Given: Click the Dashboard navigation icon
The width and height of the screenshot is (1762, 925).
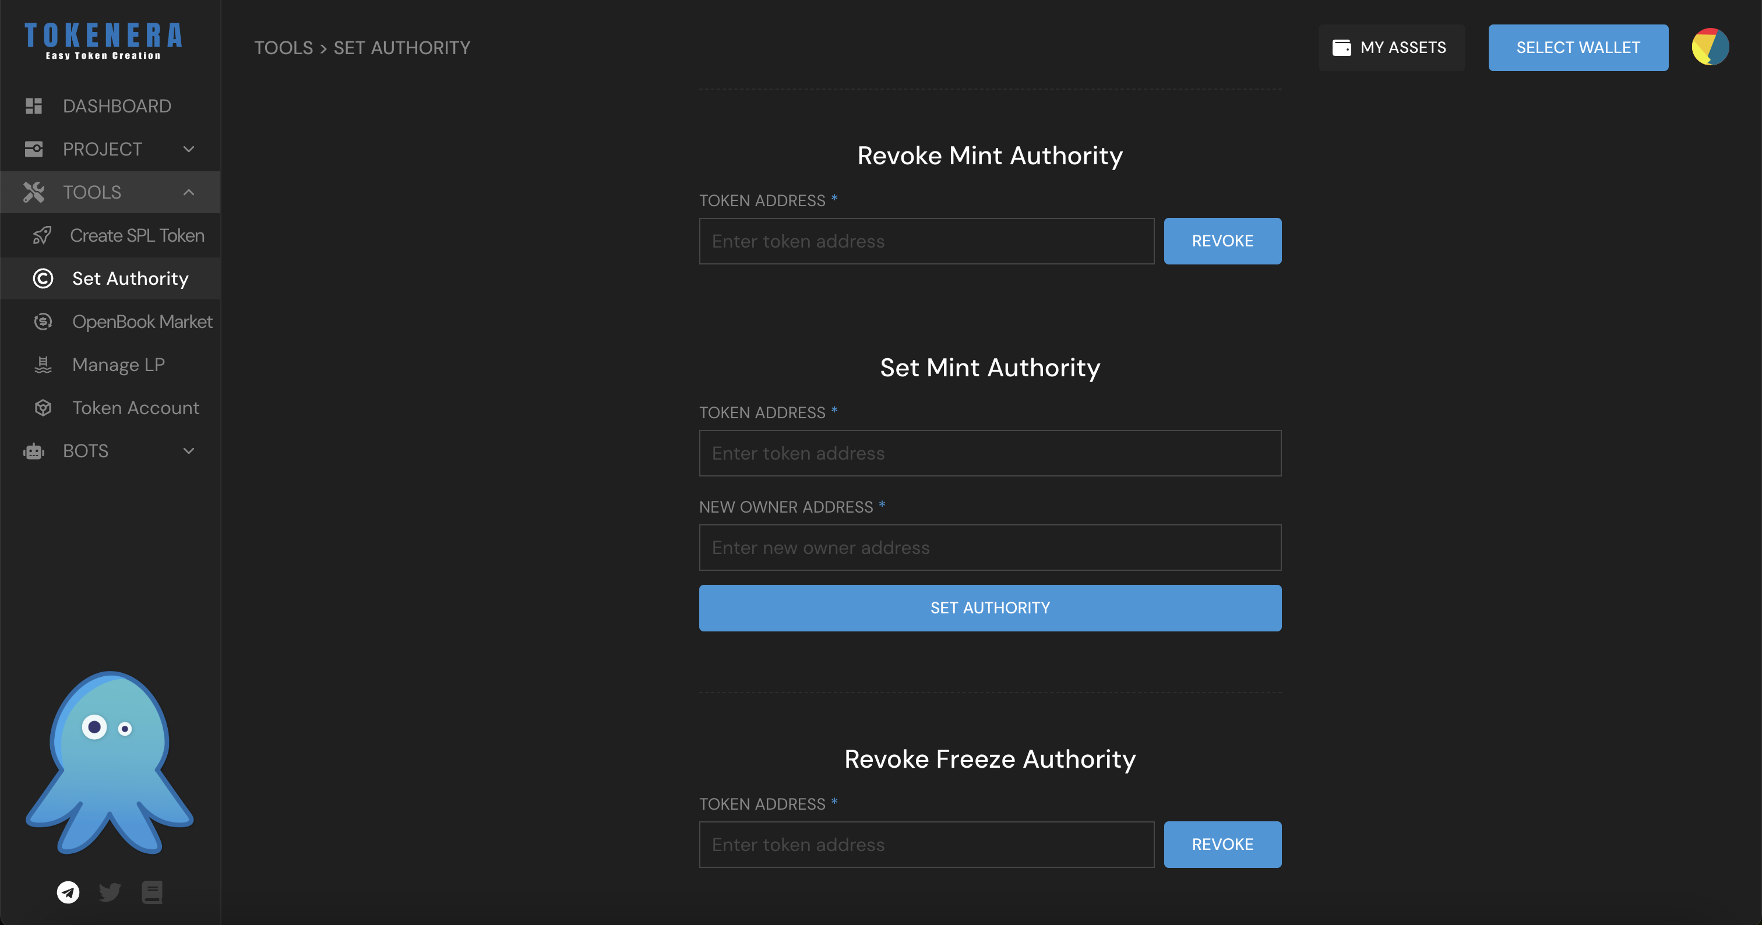Looking at the screenshot, I should click(x=33, y=105).
